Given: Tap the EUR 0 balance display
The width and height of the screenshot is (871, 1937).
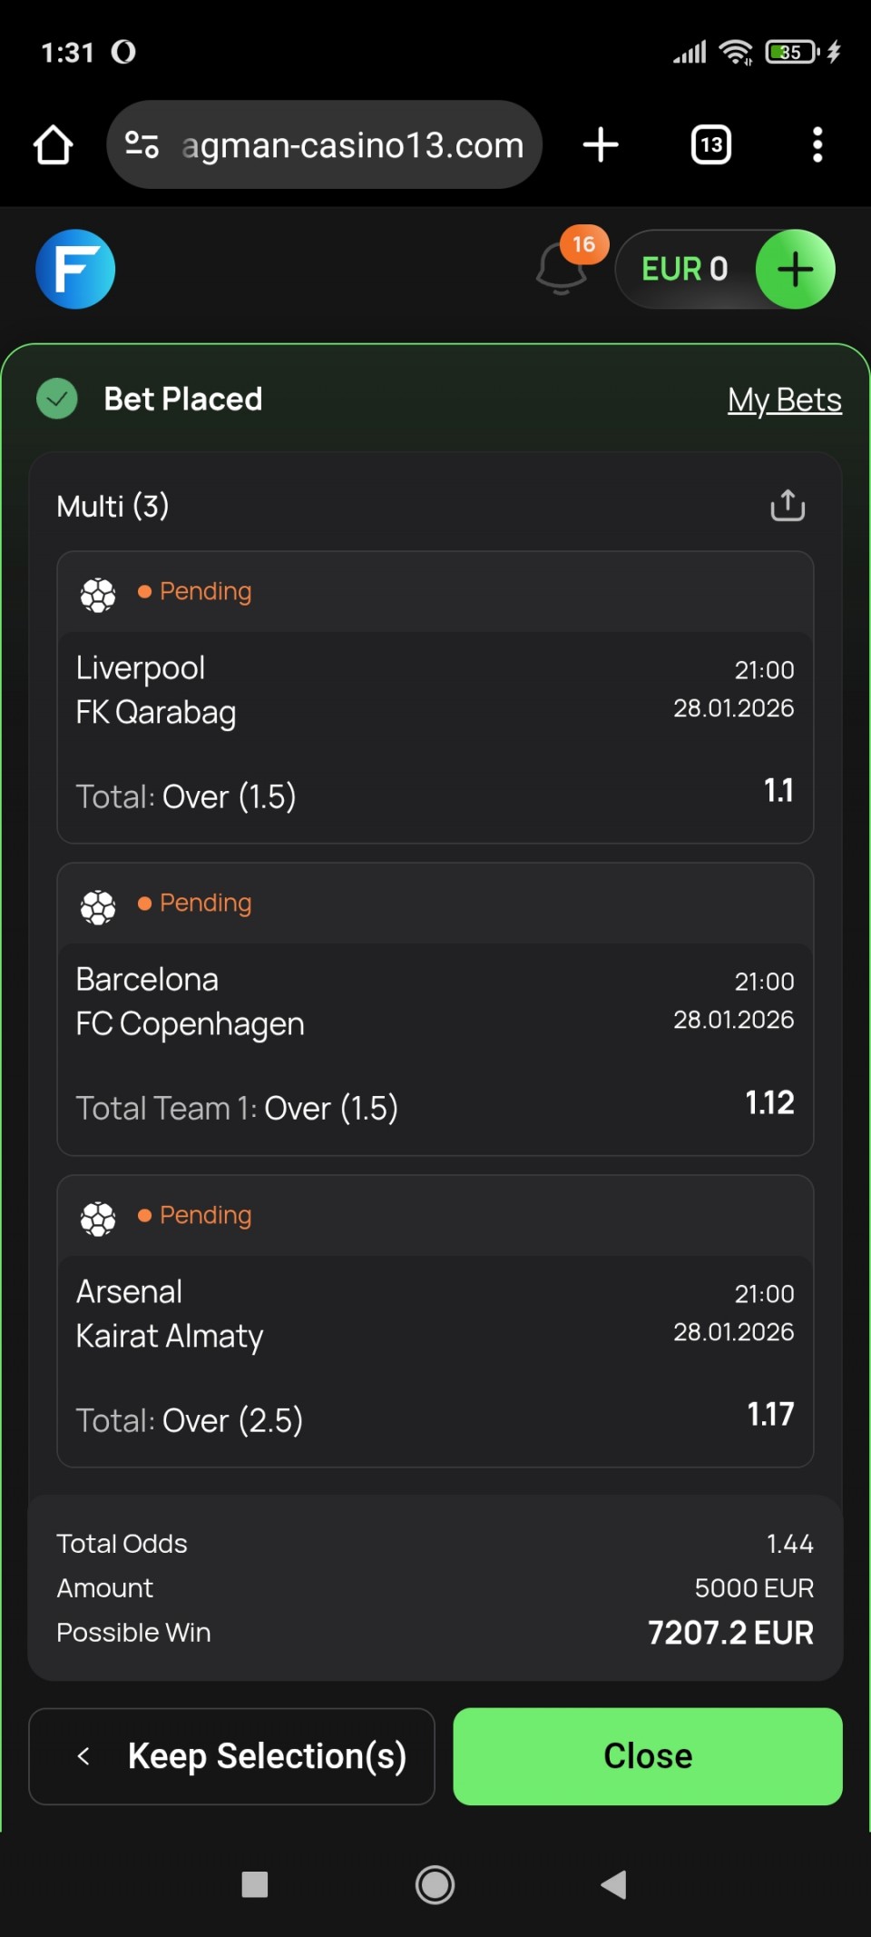Looking at the screenshot, I should coord(684,270).
